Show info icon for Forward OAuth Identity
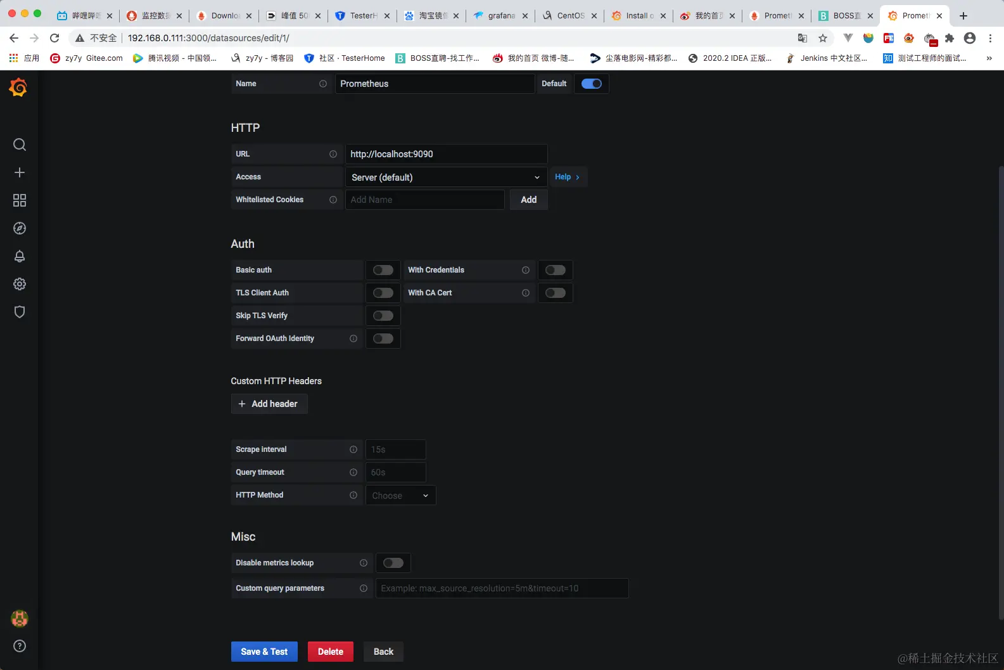This screenshot has height=670, width=1004. [x=353, y=338]
